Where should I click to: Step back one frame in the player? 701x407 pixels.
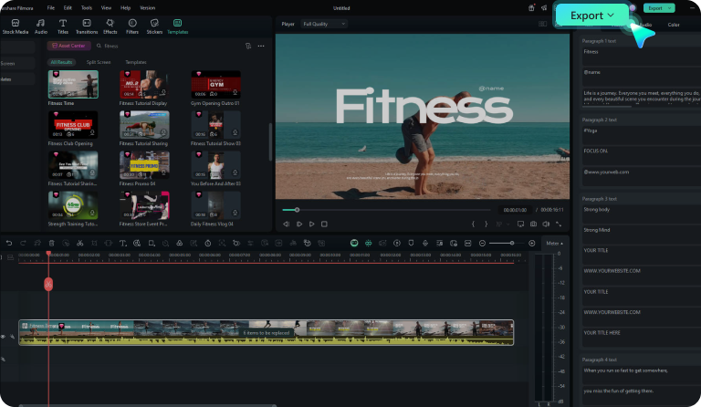tap(286, 224)
